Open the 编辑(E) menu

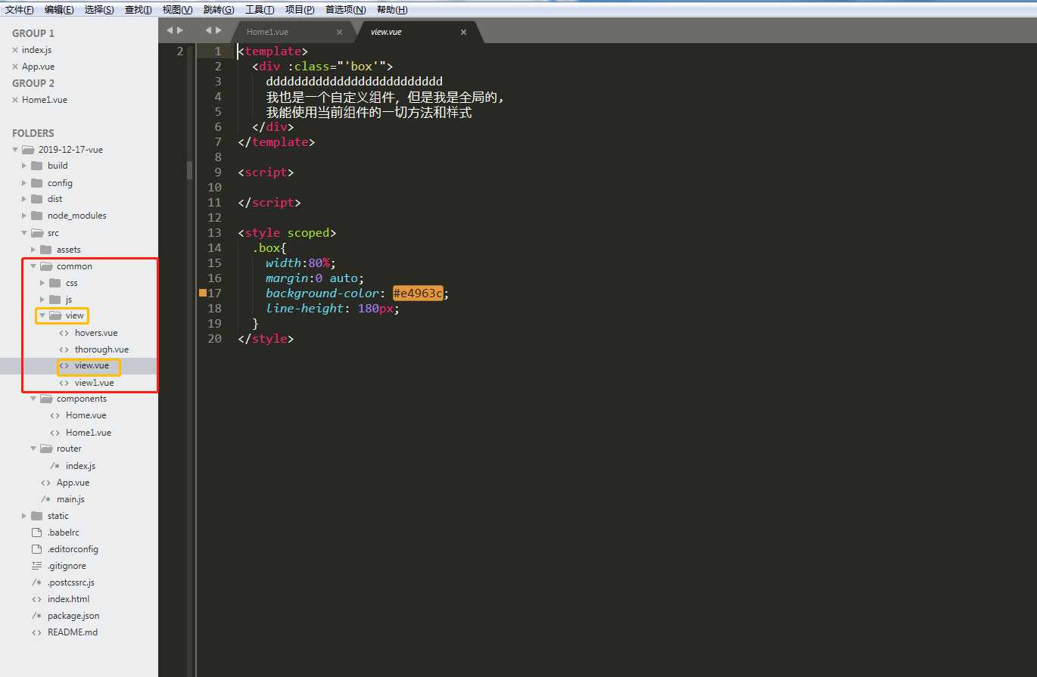pyautogui.click(x=59, y=9)
